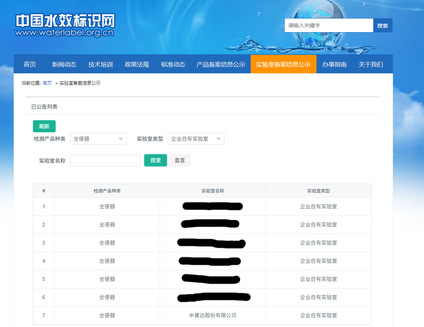
Task: Click the 中国水效标识网 site logo
Action: [x=64, y=25]
